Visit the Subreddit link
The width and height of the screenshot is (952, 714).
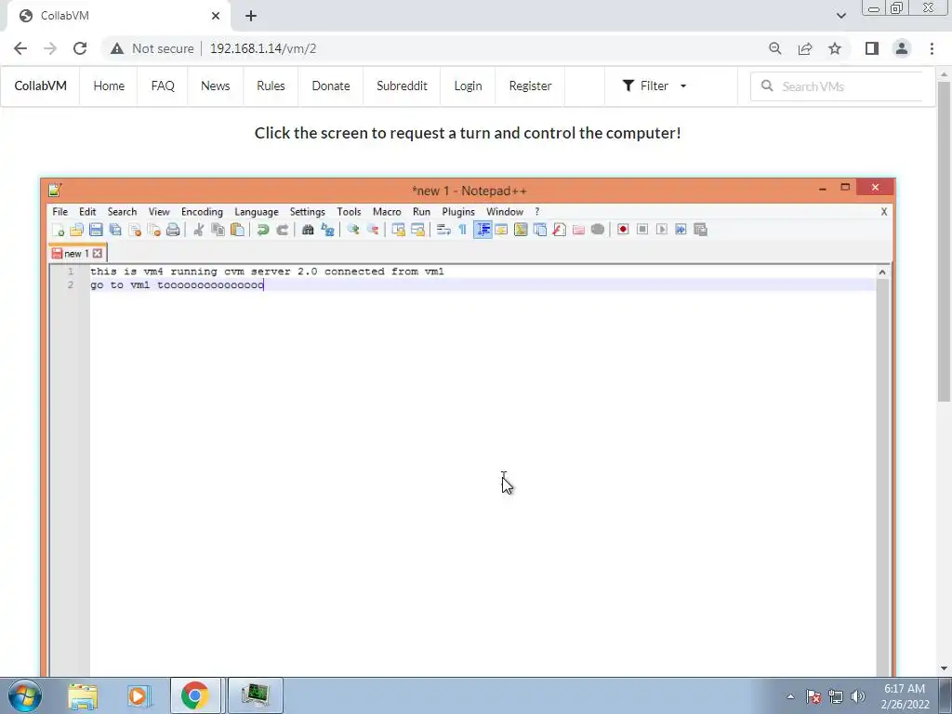[402, 86]
